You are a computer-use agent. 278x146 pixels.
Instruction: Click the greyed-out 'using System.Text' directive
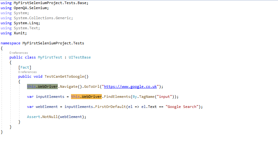(20, 28)
